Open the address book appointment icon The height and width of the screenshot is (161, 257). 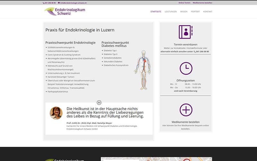pos(186,32)
